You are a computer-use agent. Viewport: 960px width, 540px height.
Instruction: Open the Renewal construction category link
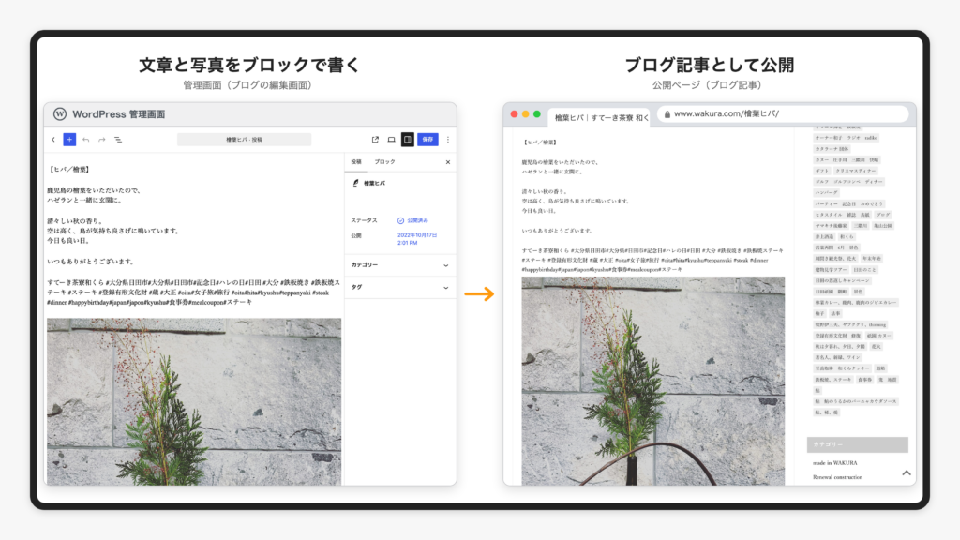pos(837,477)
